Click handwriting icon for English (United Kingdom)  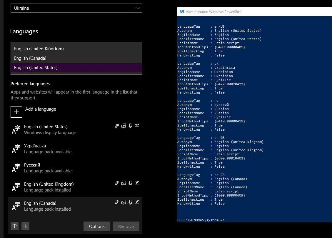[137, 183]
